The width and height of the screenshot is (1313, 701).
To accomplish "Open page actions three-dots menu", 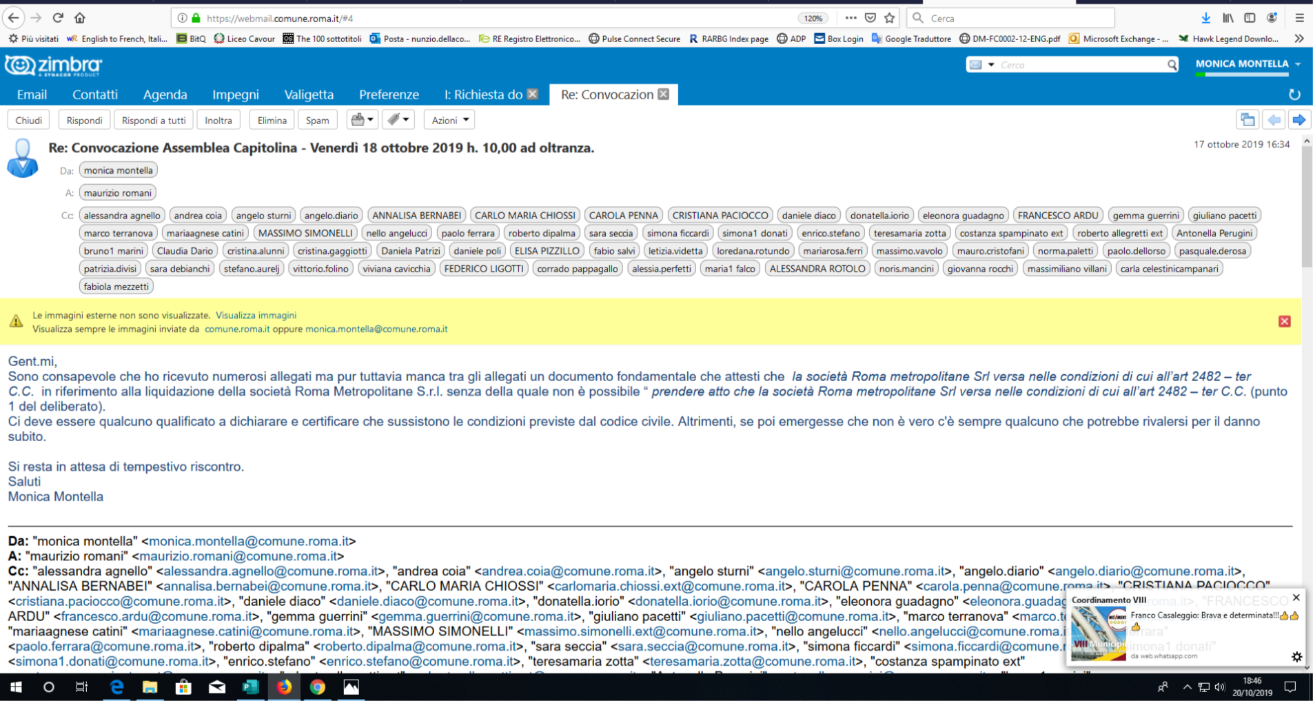I will pyautogui.click(x=851, y=18).
